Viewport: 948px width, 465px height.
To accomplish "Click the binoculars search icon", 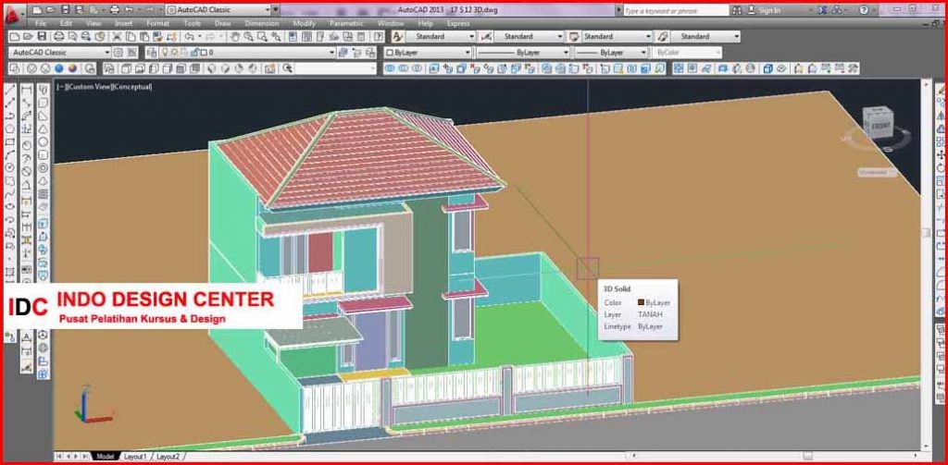I will (x=736, y=10).
